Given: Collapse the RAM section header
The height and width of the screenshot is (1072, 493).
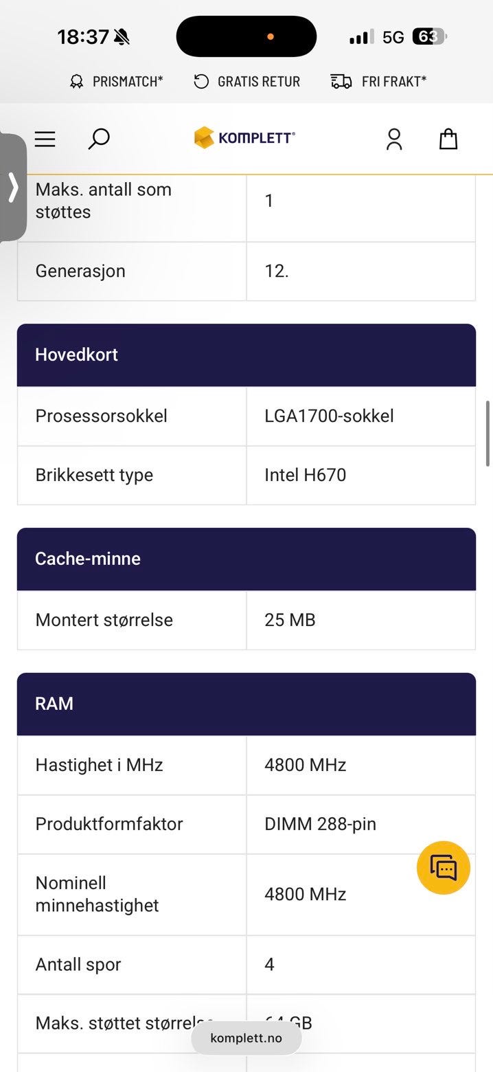Looking at the screenshot, I should (246, 704).
